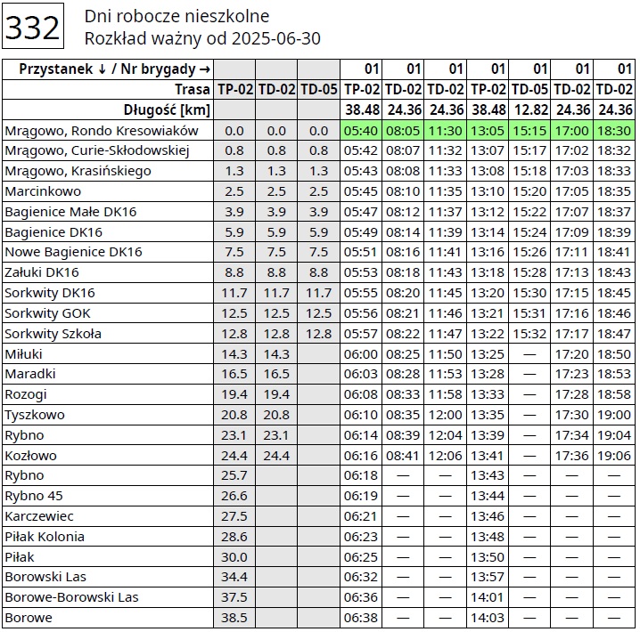Click the 'Przystanek ↓ / Nr brygady →' header
The width and height of the screenshot is (640, 632).
pos(115,69)
